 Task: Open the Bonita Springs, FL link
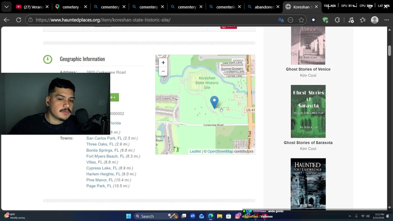103,150
